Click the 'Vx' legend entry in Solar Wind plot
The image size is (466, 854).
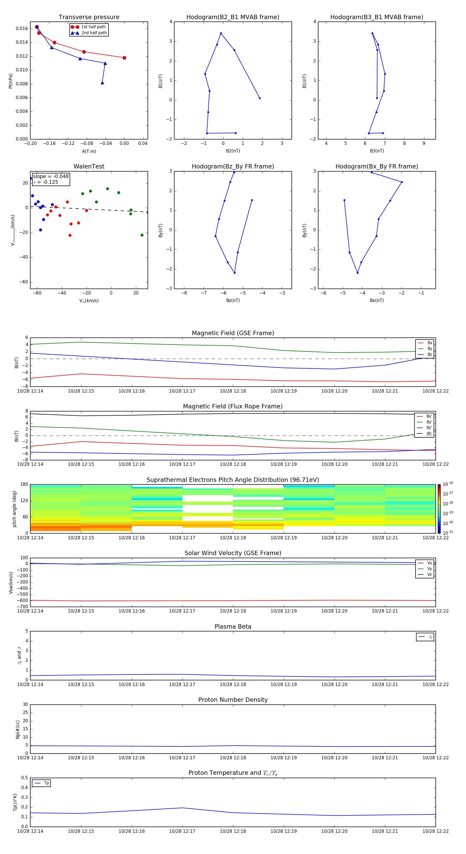425,563
